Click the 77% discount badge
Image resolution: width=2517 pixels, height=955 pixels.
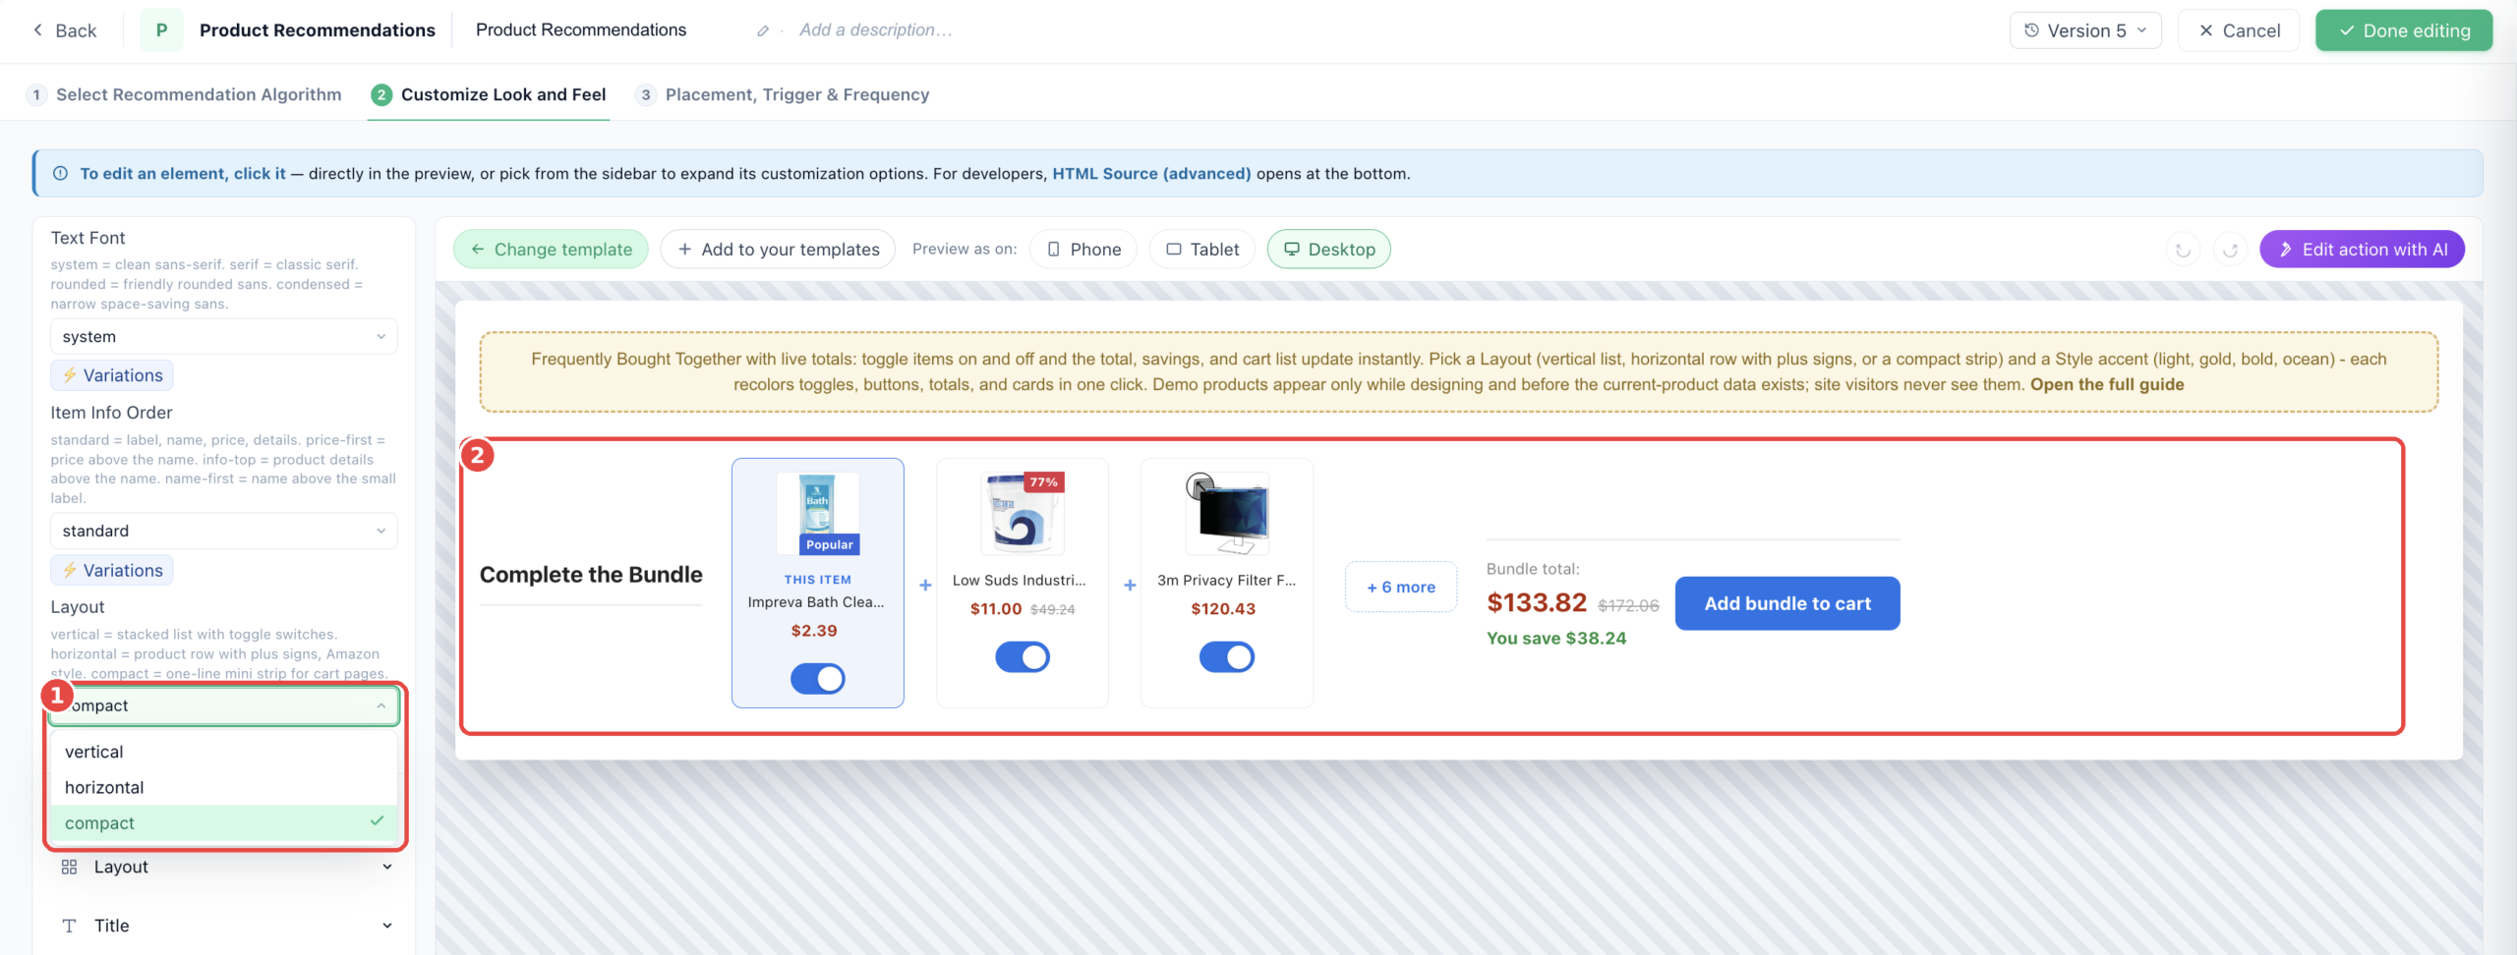[x=1043, y=482]
